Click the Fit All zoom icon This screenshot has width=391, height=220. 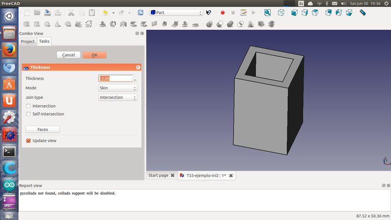[x=268, y=13]
